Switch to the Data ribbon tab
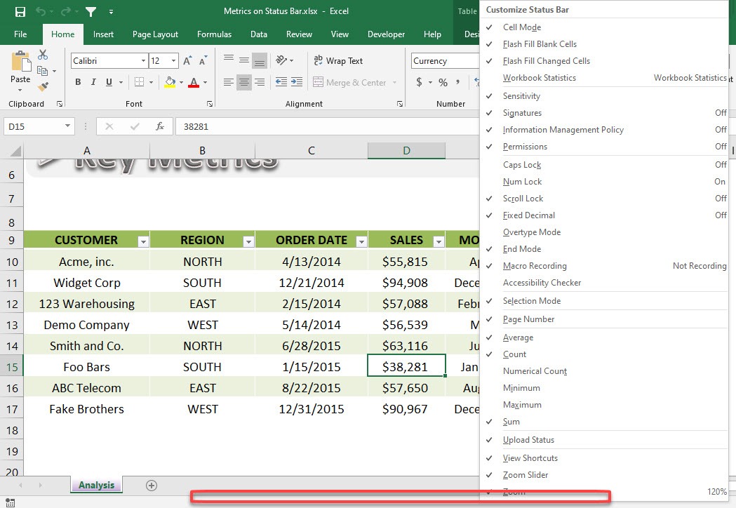Screen dimensions: 736x508 [x=259, y=34]
